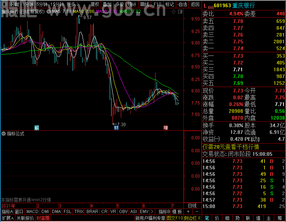
Task: Click the 卖一 ask price 7.74
Action: pos(238,49)
